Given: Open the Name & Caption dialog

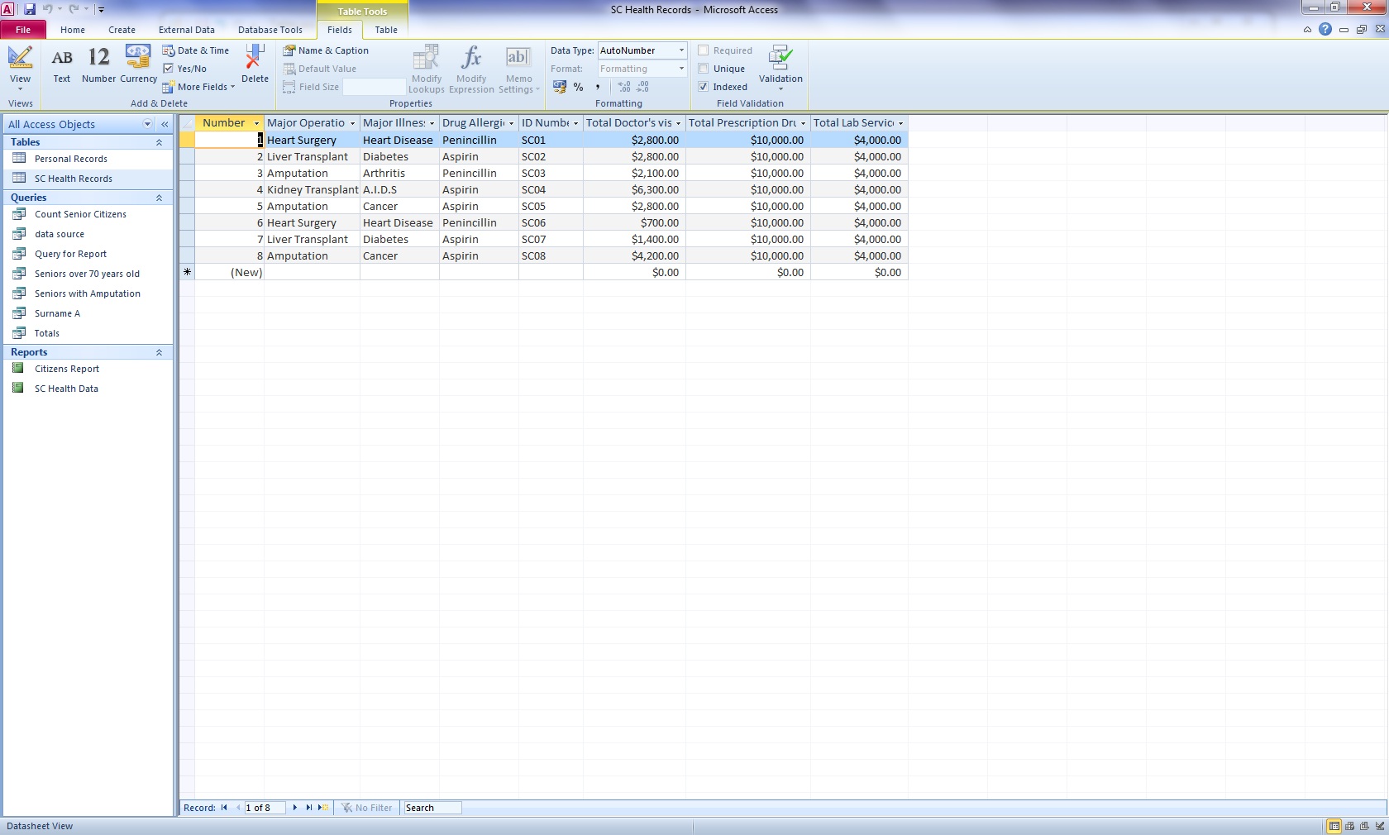Looking at the screenshot, I should pyautogui.click(x=326, y=50).
